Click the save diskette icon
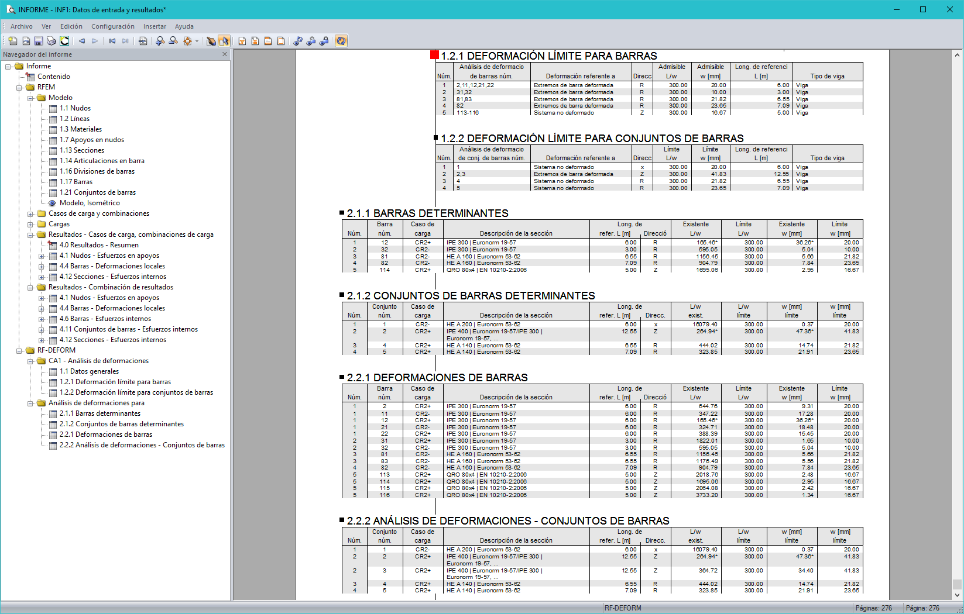Screen dimensions: 964x614 click(39, 41)
